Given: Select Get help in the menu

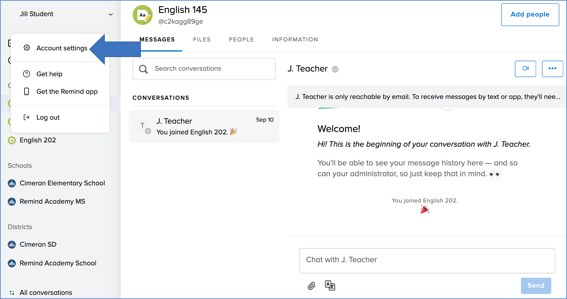Looking at the screenshot, I should 49,74.
